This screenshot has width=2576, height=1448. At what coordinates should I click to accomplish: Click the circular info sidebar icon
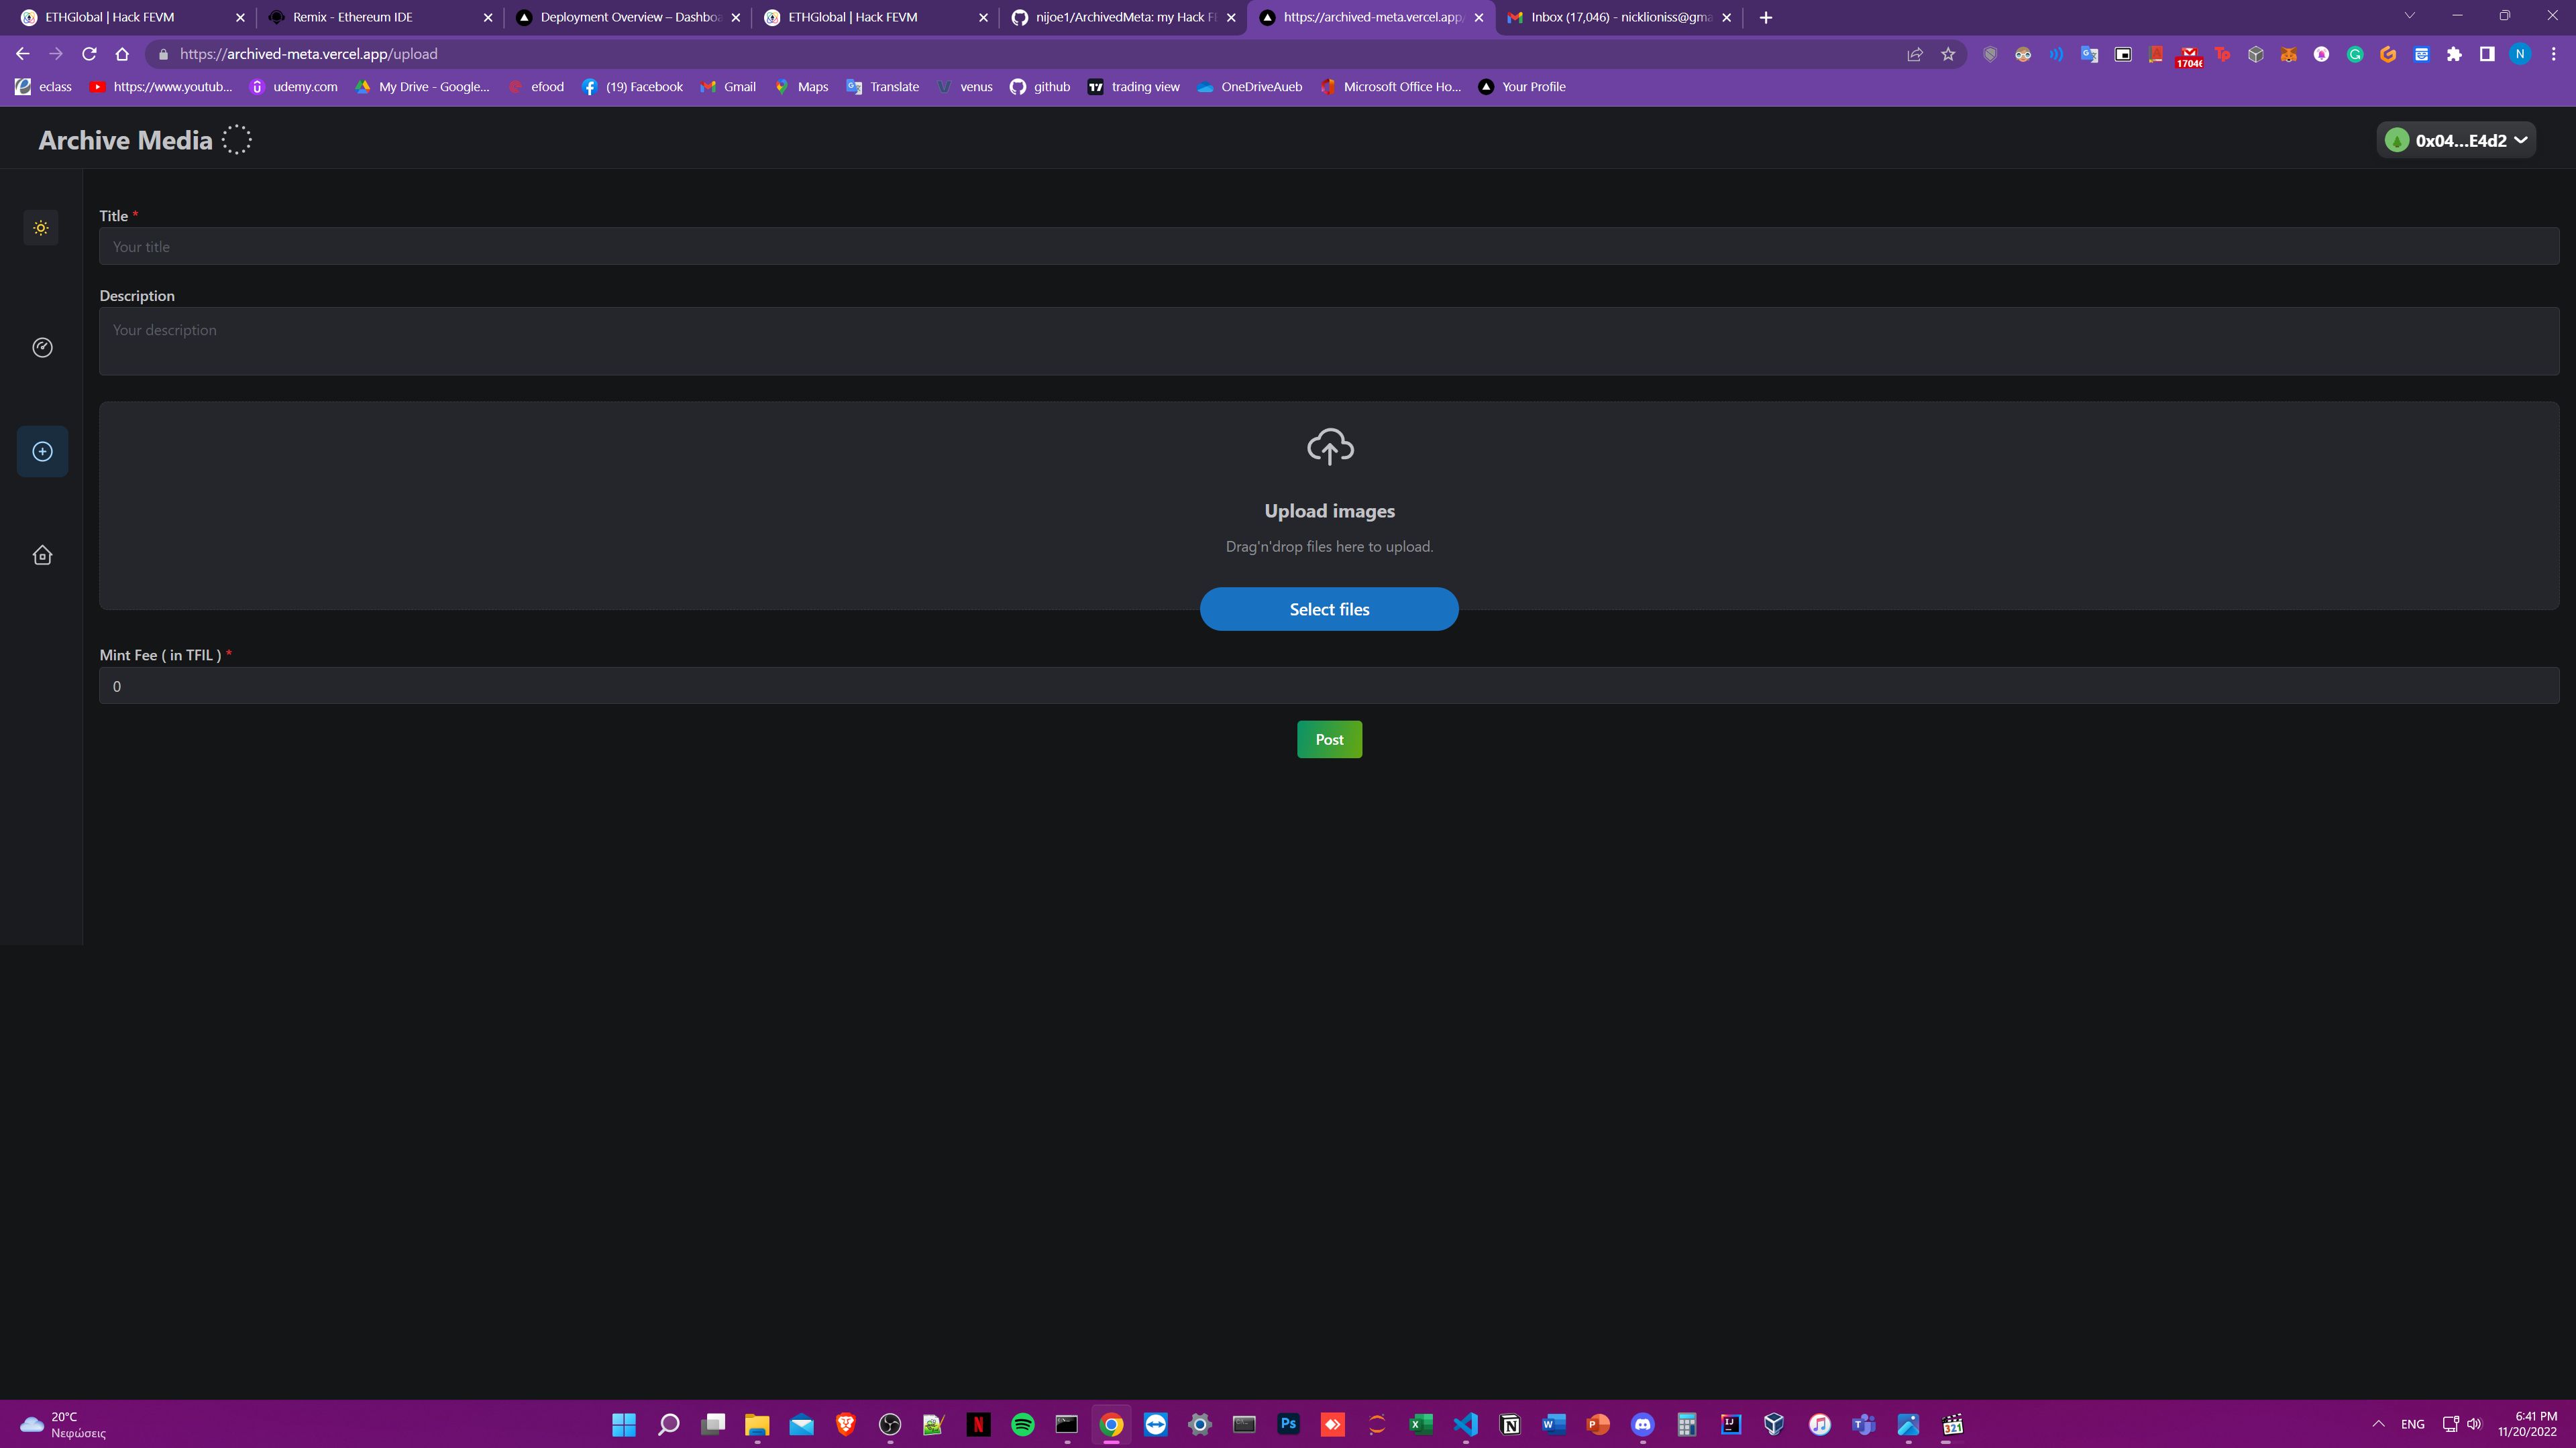point(42,347)
